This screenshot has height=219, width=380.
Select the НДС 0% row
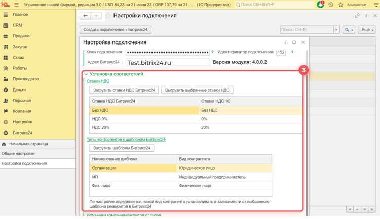click(196, 119)
